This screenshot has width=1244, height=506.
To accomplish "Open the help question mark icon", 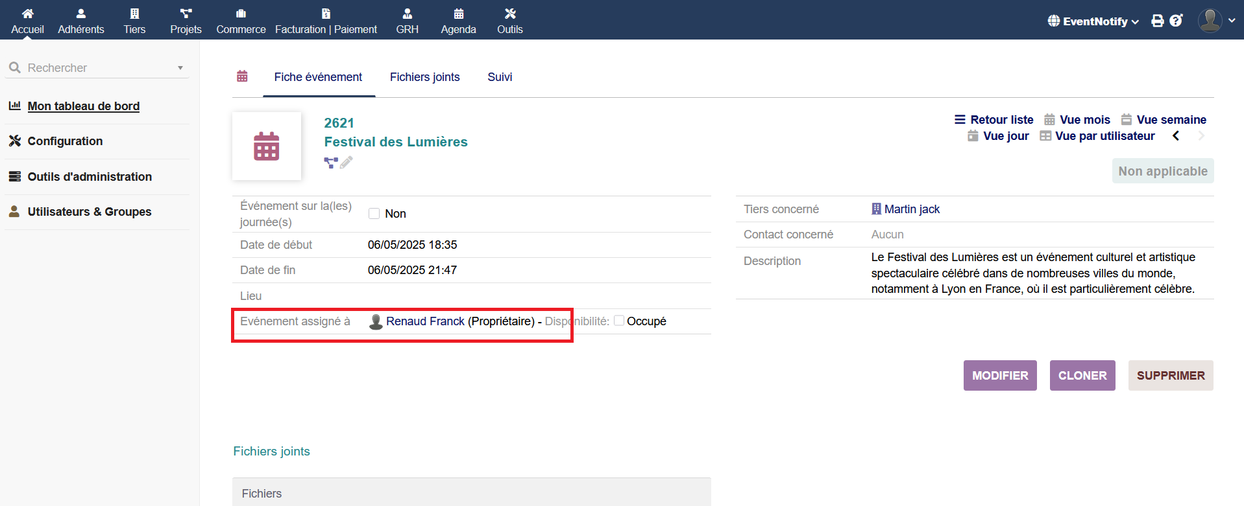I will (1176, 21).
